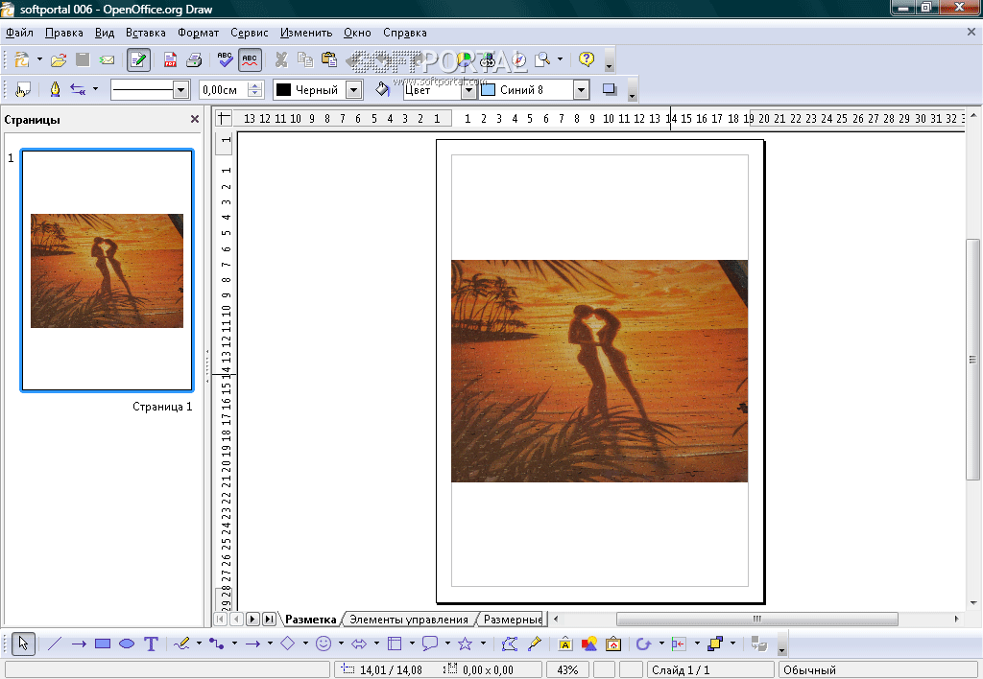Select the Connector tool
Image resolution: width=983 pixels, height=679 pixels.
point(217,644)
